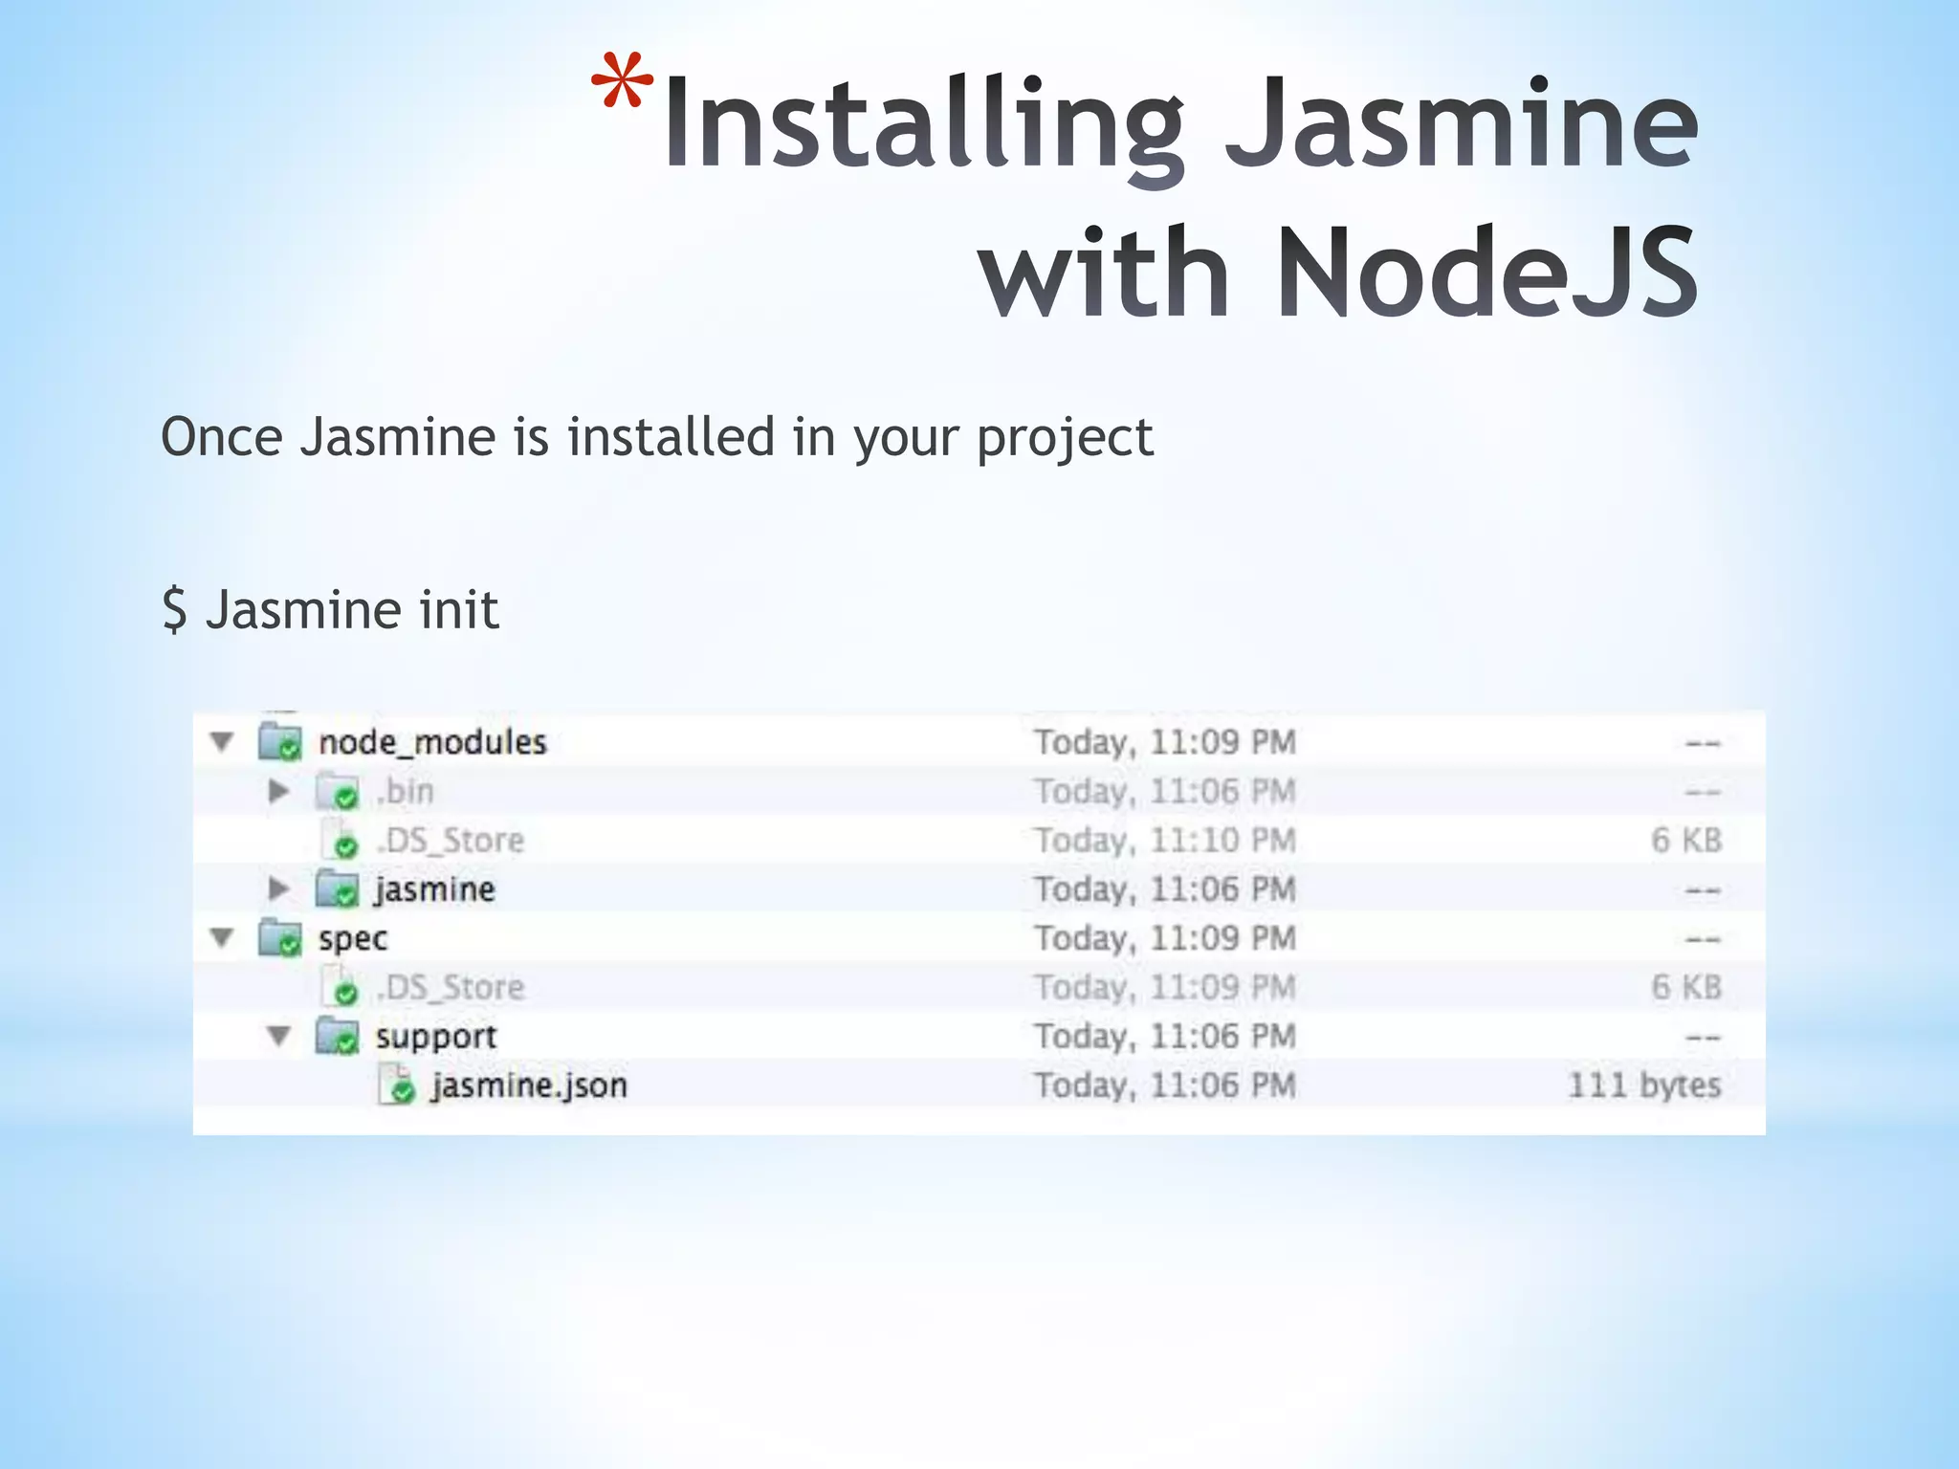The image size is (1959, 1469).
Task: Click the .DS_Store icon under node_modules
Action: coord(340,840)
